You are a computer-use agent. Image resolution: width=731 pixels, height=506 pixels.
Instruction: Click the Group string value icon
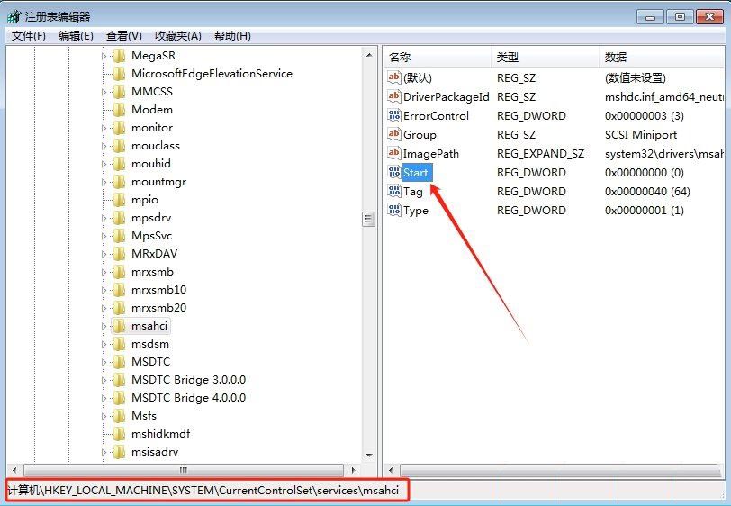393,135
